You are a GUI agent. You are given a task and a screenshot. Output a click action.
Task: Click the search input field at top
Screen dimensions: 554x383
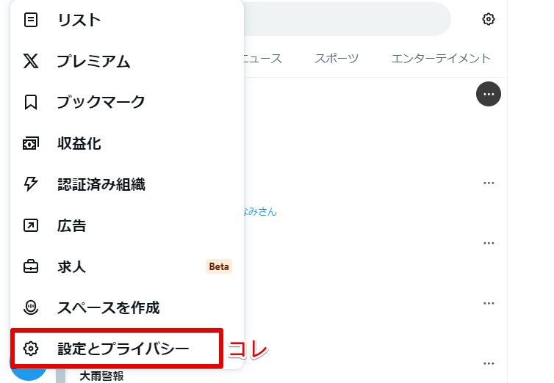pos(345,19)
